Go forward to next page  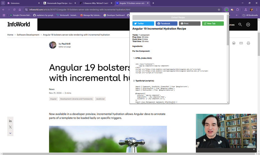coord(9,10)
